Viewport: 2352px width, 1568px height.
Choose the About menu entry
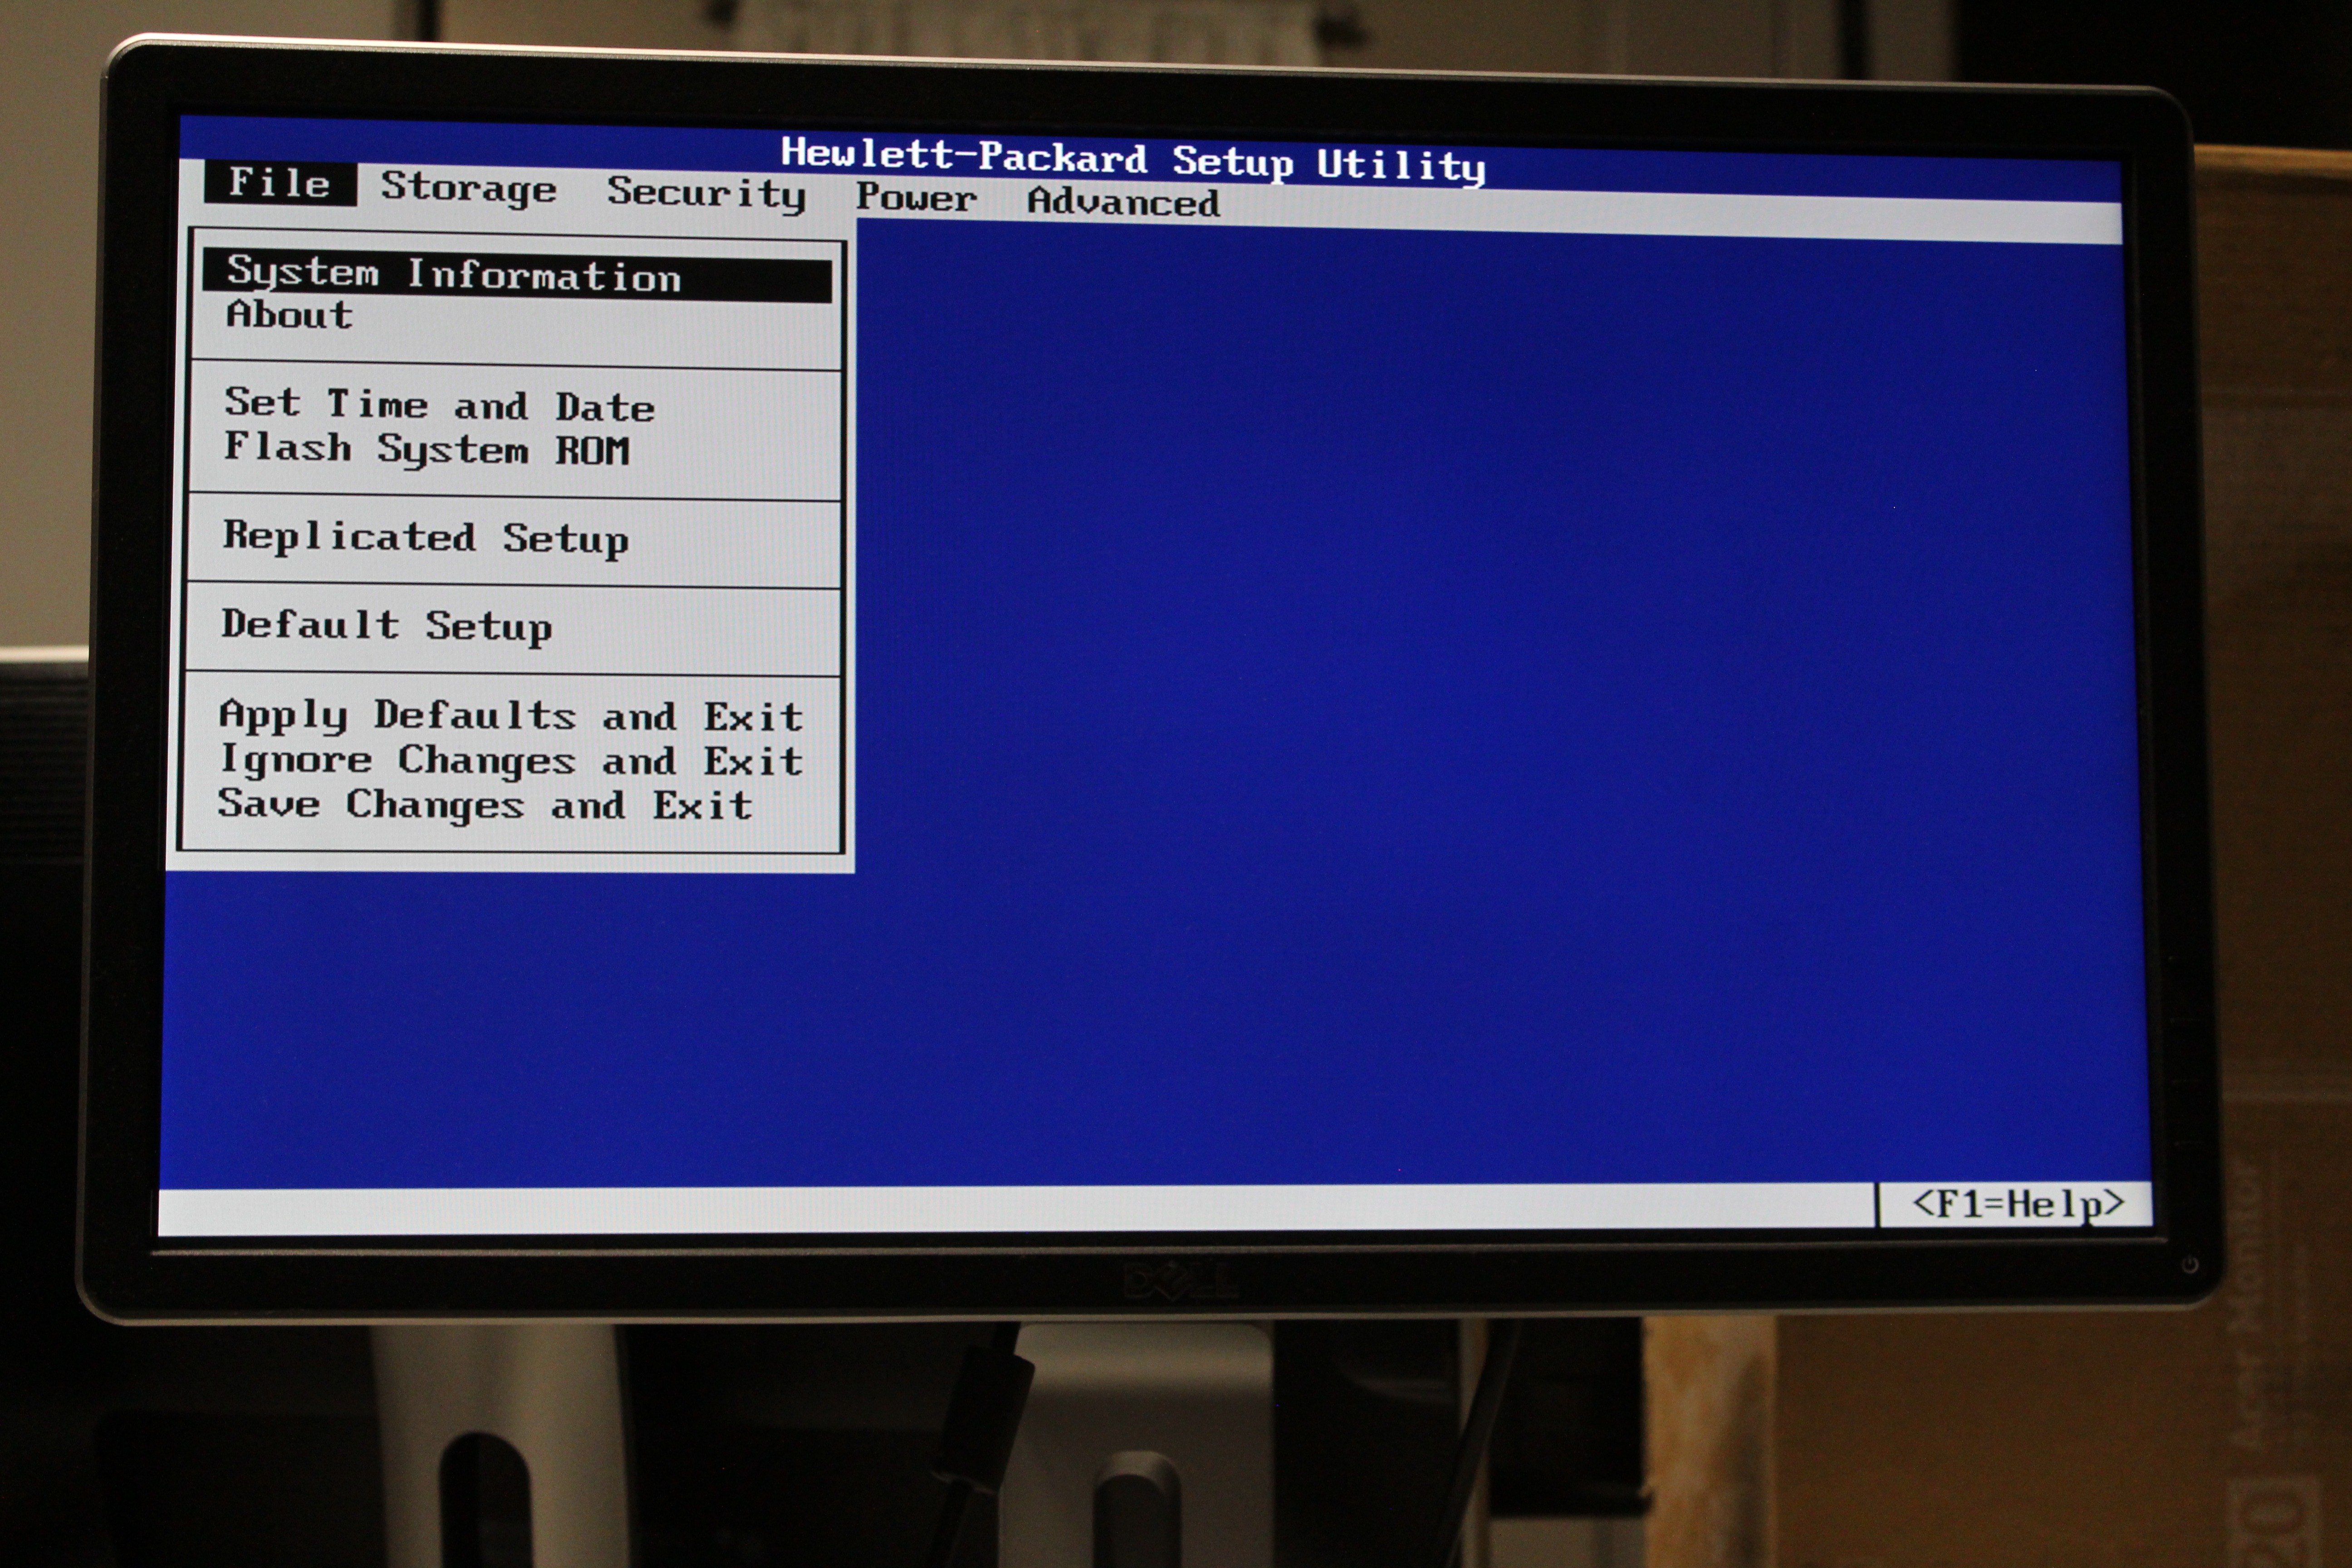[290, 315]
